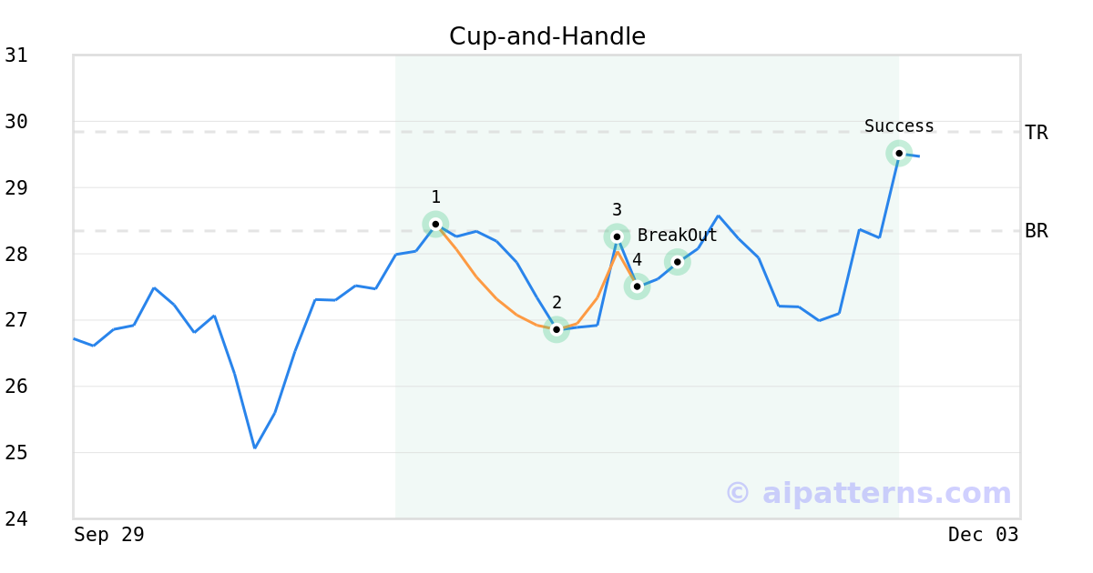The width and height of the screenshot is (1093, 573).
Task: Click the BreakOut text label
Action: (x=677, y=236)
